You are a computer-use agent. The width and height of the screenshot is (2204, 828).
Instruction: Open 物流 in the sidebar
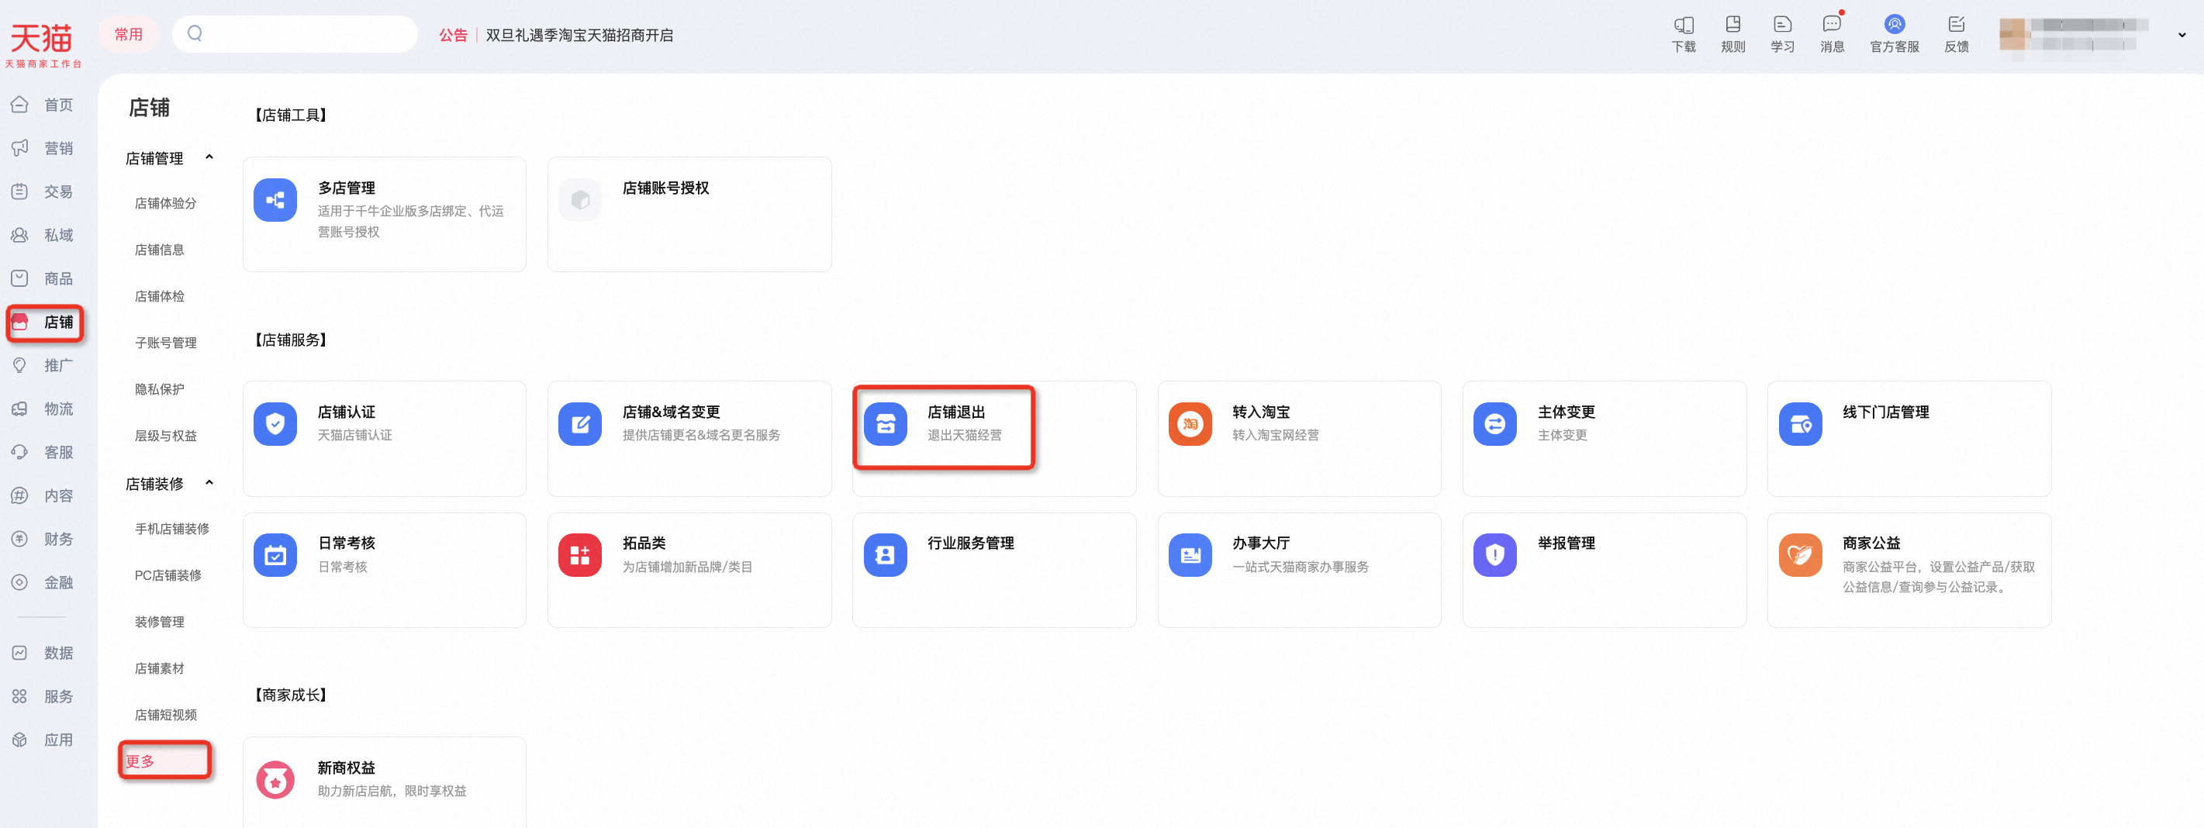[43, 409]
